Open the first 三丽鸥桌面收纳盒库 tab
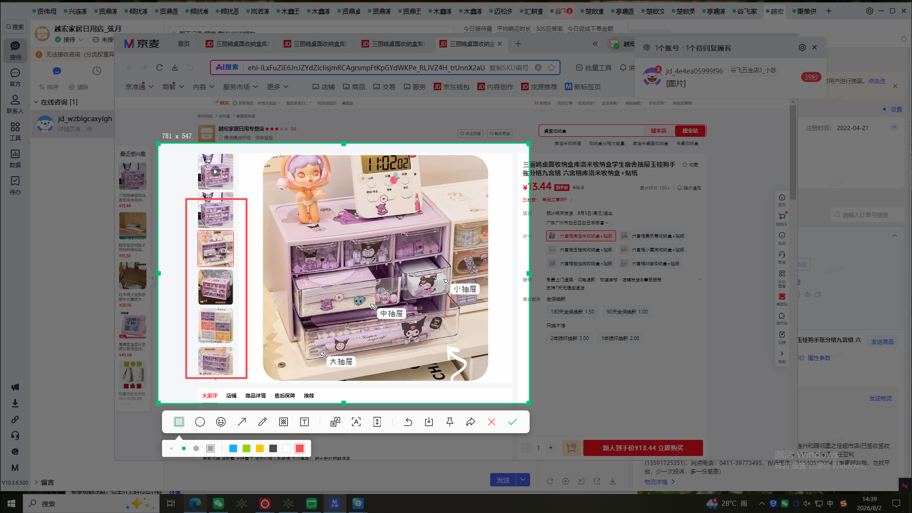The width and height of the screenshot is (912, 513). point(237,44)
